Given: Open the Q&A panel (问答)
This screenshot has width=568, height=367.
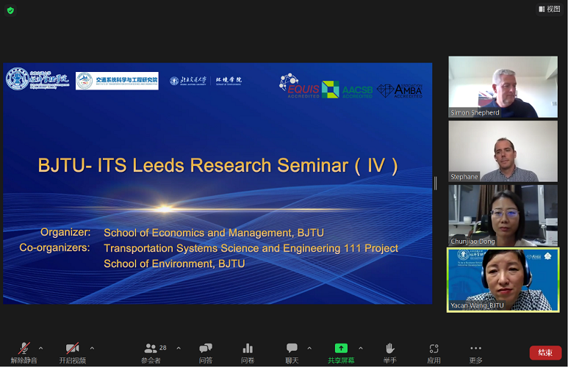Looking at the screenshot, I should [206, 353].
